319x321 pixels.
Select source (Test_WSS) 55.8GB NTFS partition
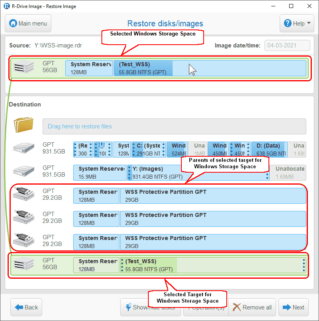click(210, 68)
